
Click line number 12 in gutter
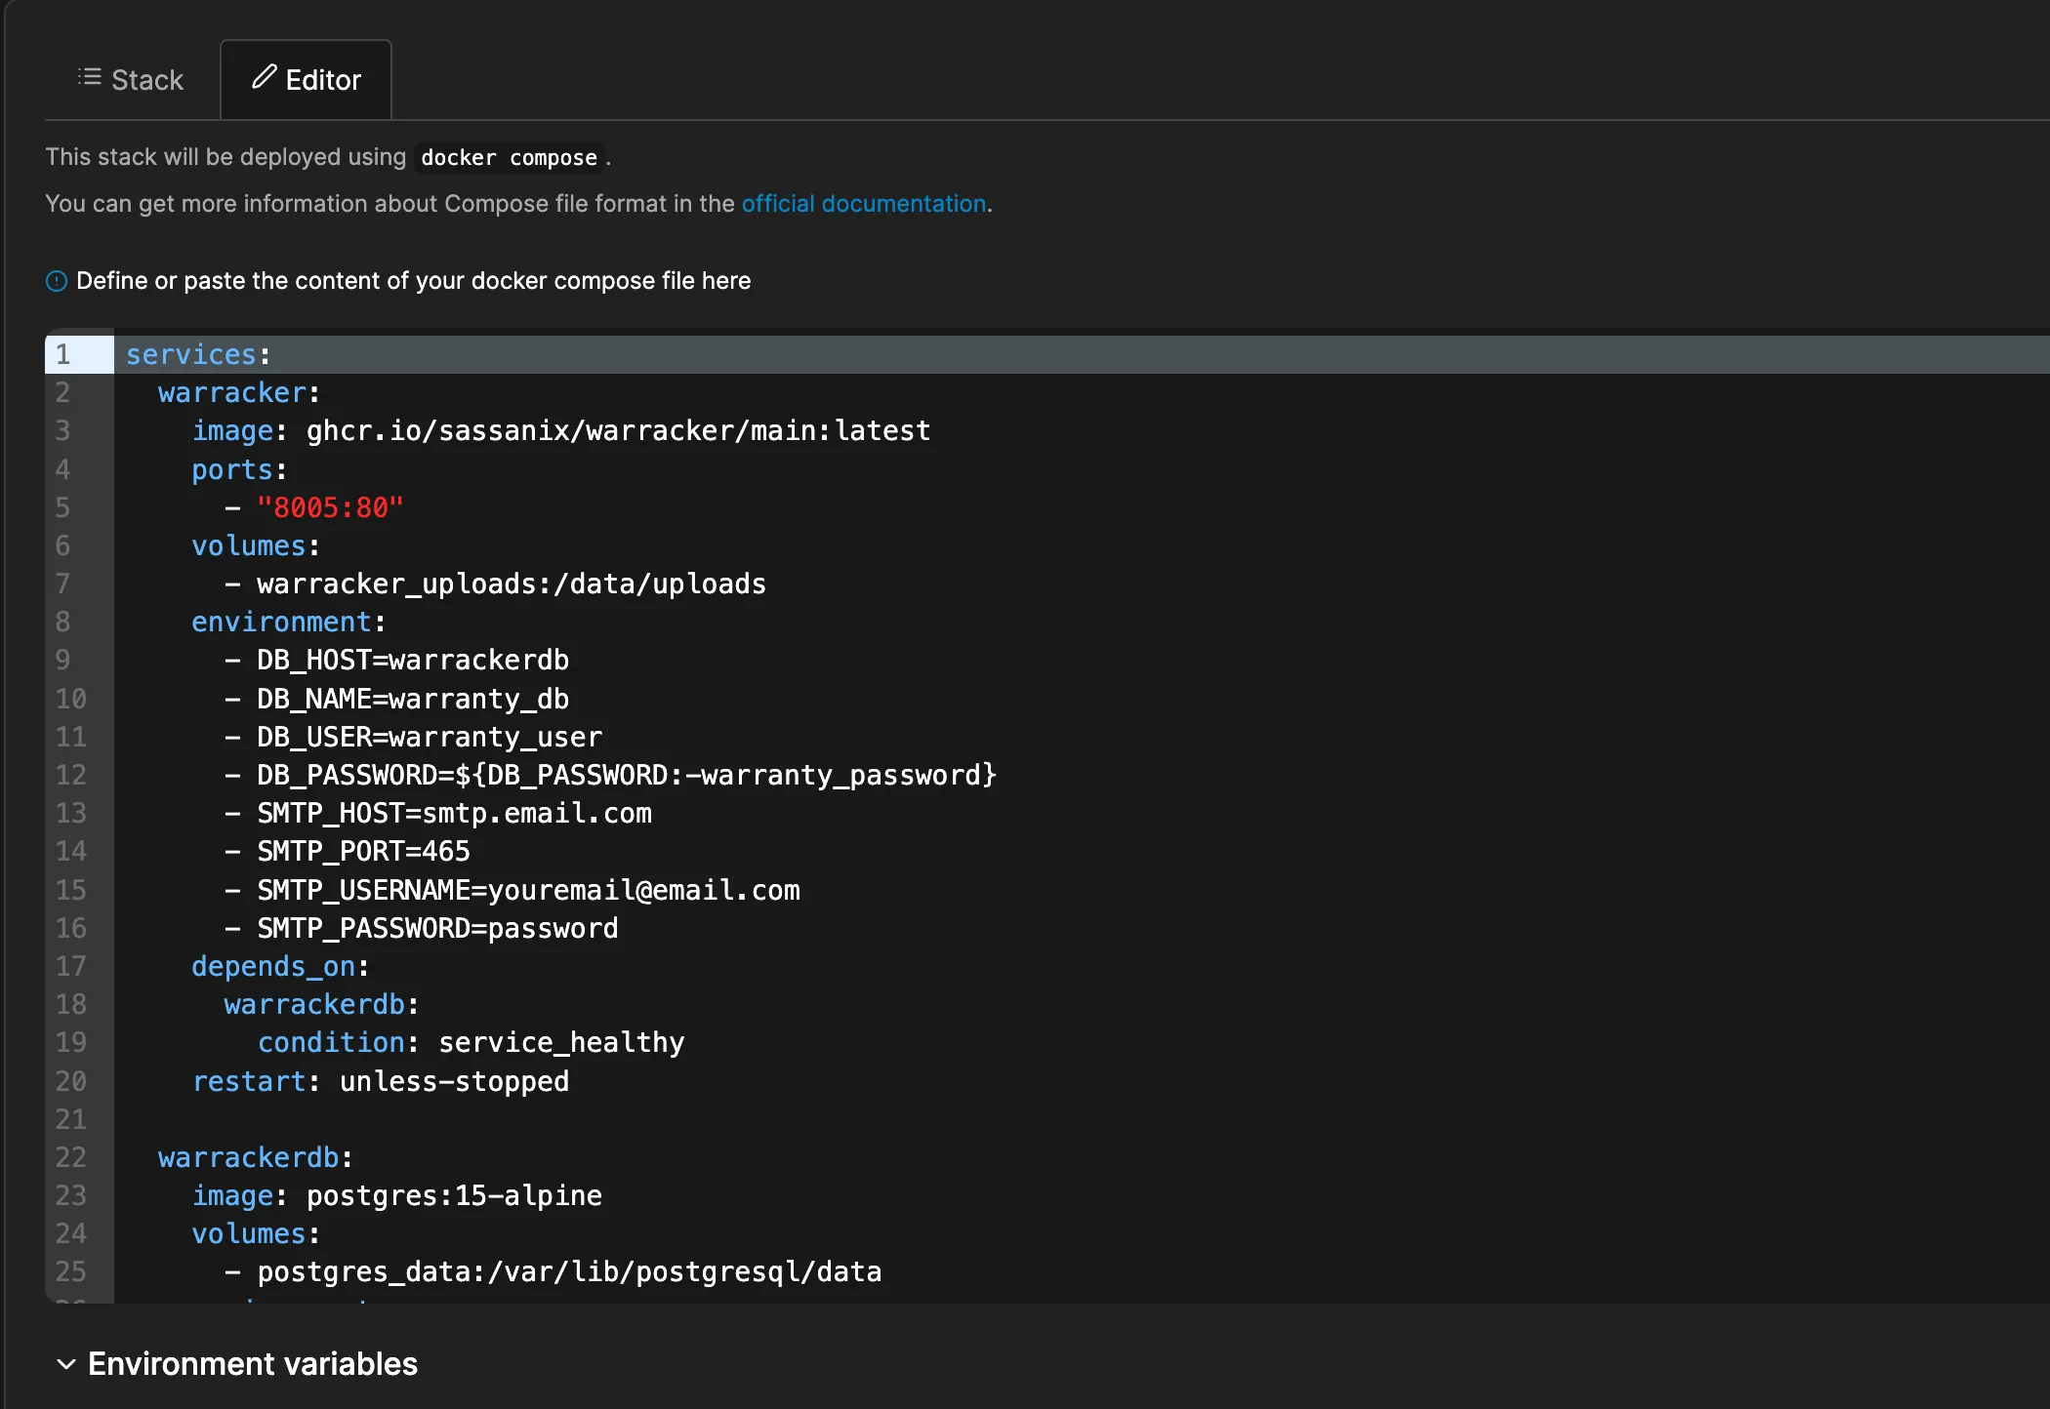click(x=71, y=775)
